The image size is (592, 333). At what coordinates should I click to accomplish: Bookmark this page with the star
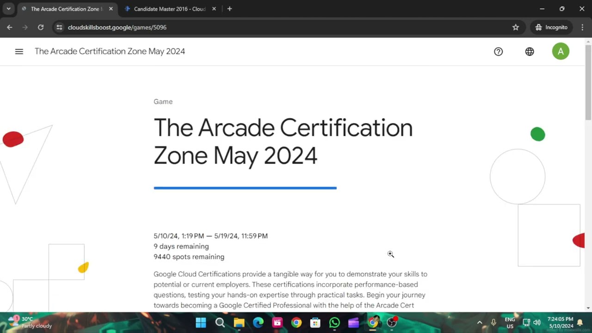(x=516, y=27)
